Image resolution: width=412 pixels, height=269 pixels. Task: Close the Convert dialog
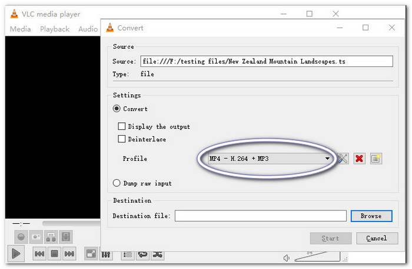tap(392, 28)
